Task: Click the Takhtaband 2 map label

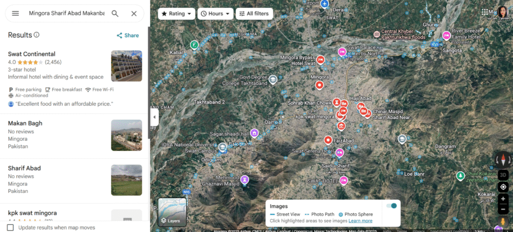Action: pos(209,102)
